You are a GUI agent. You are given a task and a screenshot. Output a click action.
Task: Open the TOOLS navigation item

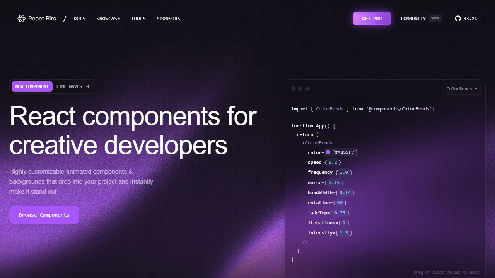click(138, 19)
